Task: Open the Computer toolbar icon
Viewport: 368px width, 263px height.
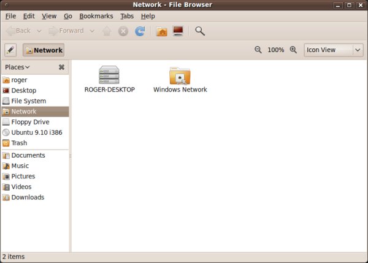Action: point(178,31)
